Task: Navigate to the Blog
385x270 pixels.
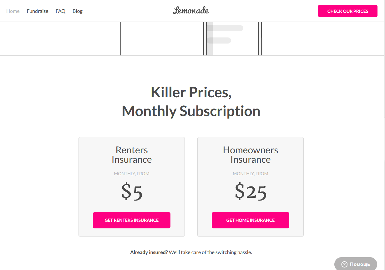Action: point(78,11)
